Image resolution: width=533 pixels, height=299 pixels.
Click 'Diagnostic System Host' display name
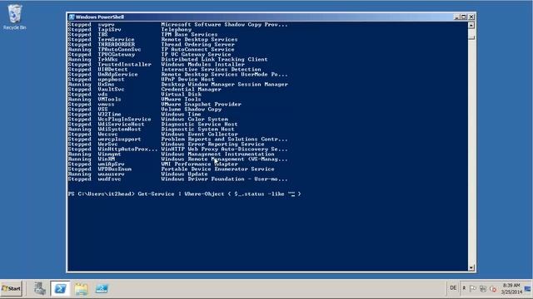click(198, 130)
